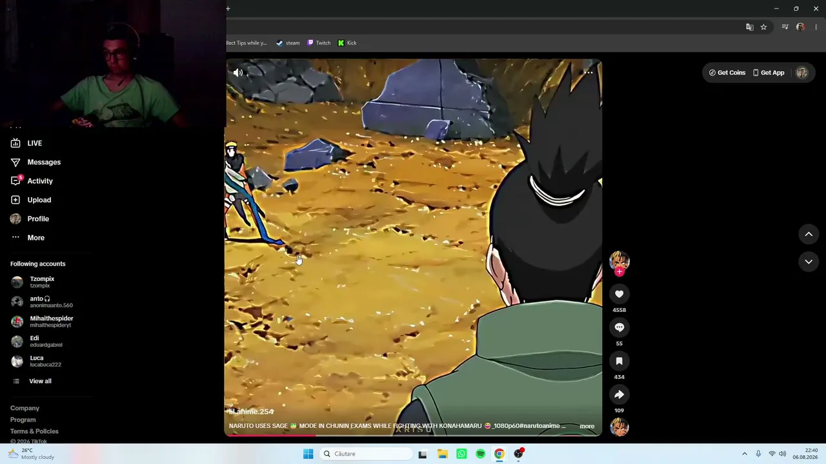
Task: Bookmark this page with the star icon
Action: click(x=763, y=27)
